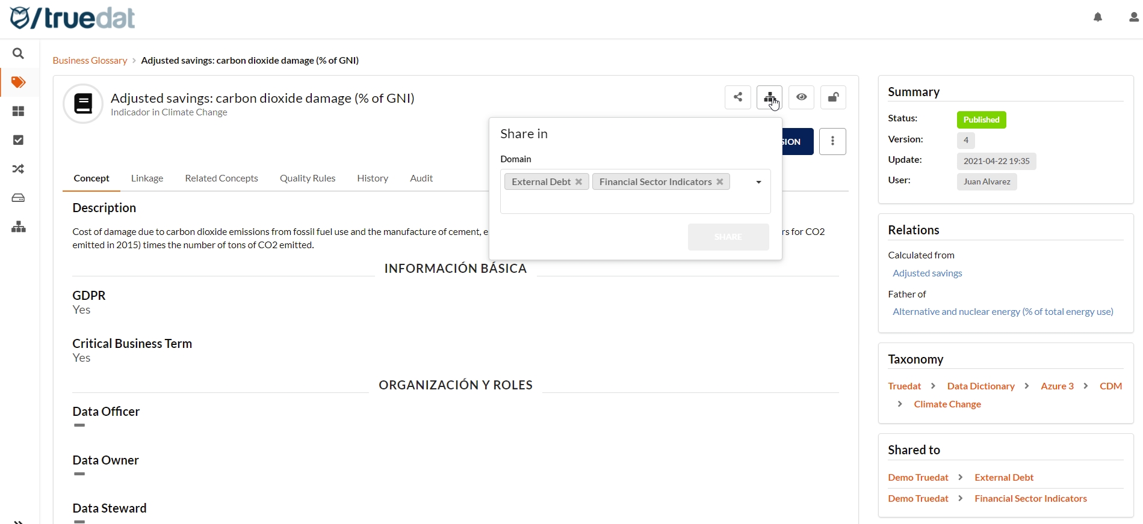The image size is (1143, 524).
Task: Open the three-dot more options menu
Action: pyautogui.click(x=832, y=142)
